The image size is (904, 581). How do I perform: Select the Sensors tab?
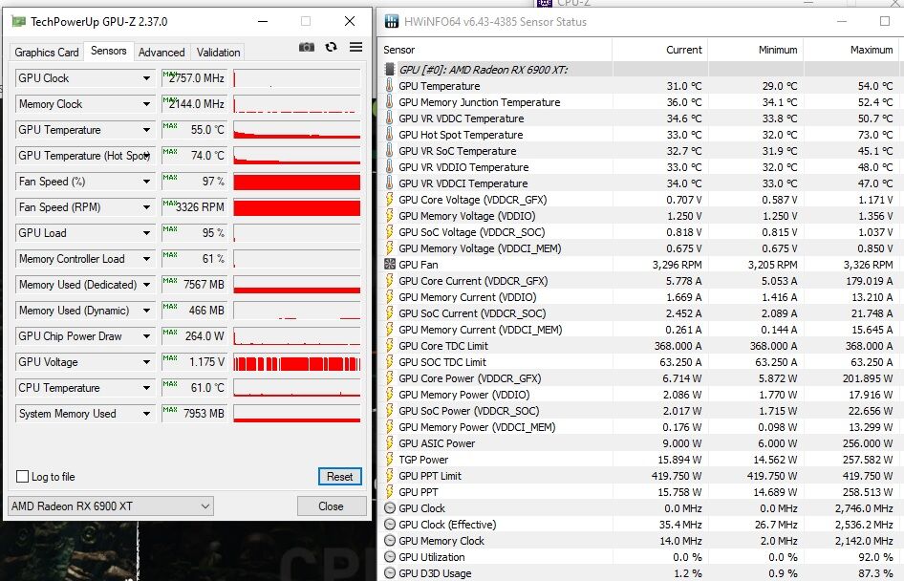coord(108,51)
